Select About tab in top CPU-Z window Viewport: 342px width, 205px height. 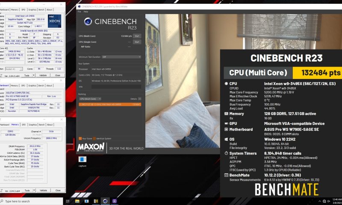(50, 10)
